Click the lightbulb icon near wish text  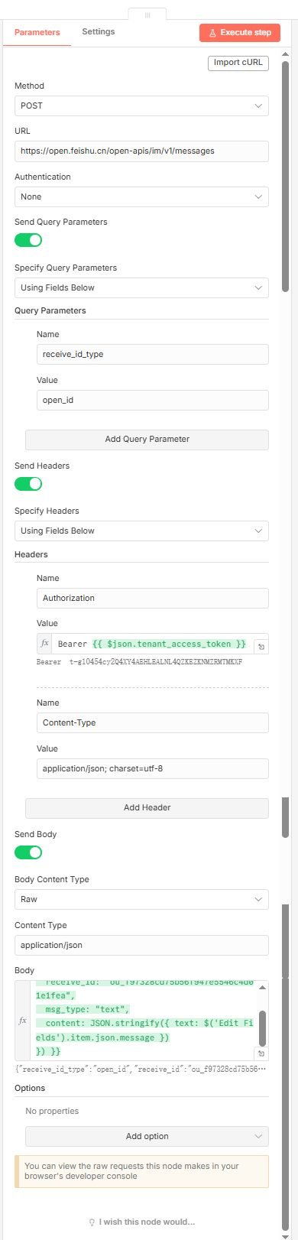click(x=92, y=1222)
